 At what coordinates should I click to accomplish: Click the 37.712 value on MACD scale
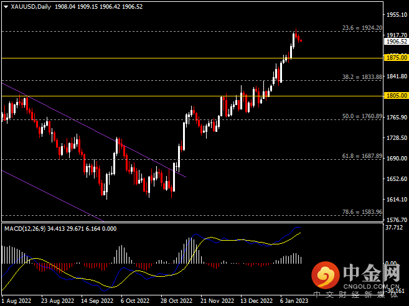(393, 228)
